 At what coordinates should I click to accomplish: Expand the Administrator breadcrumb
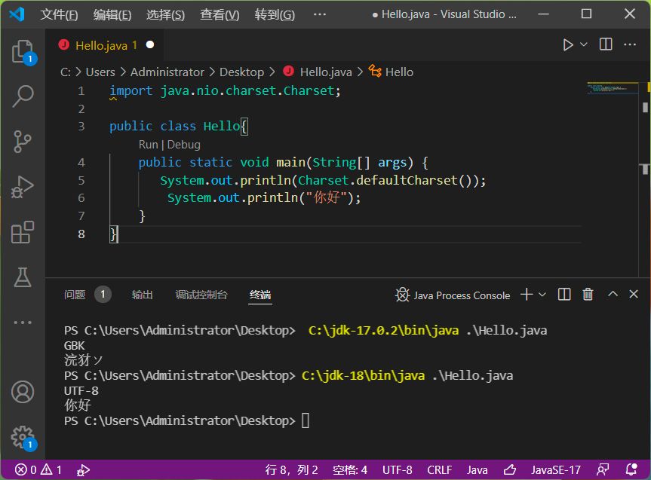[x=167, y=72]
